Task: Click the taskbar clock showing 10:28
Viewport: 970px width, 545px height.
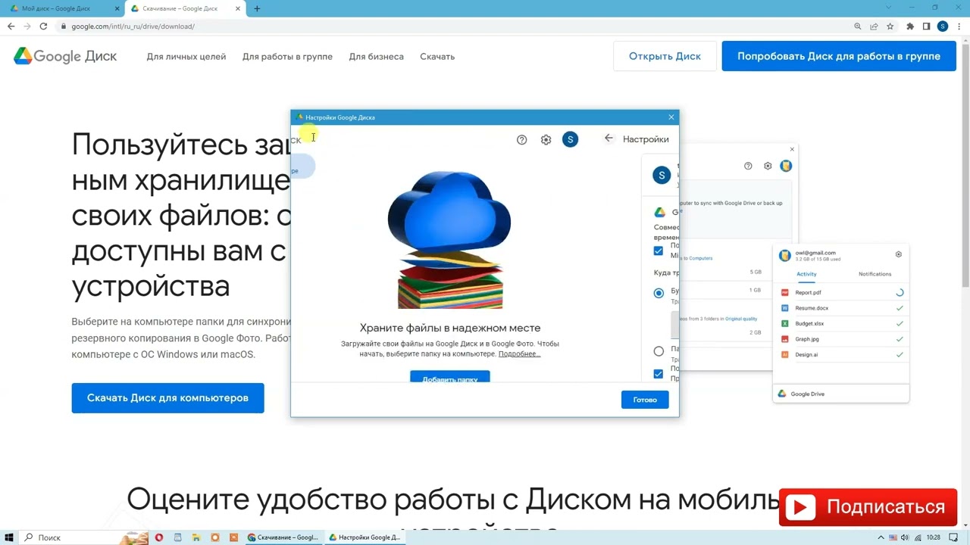Action: [934, 537]
